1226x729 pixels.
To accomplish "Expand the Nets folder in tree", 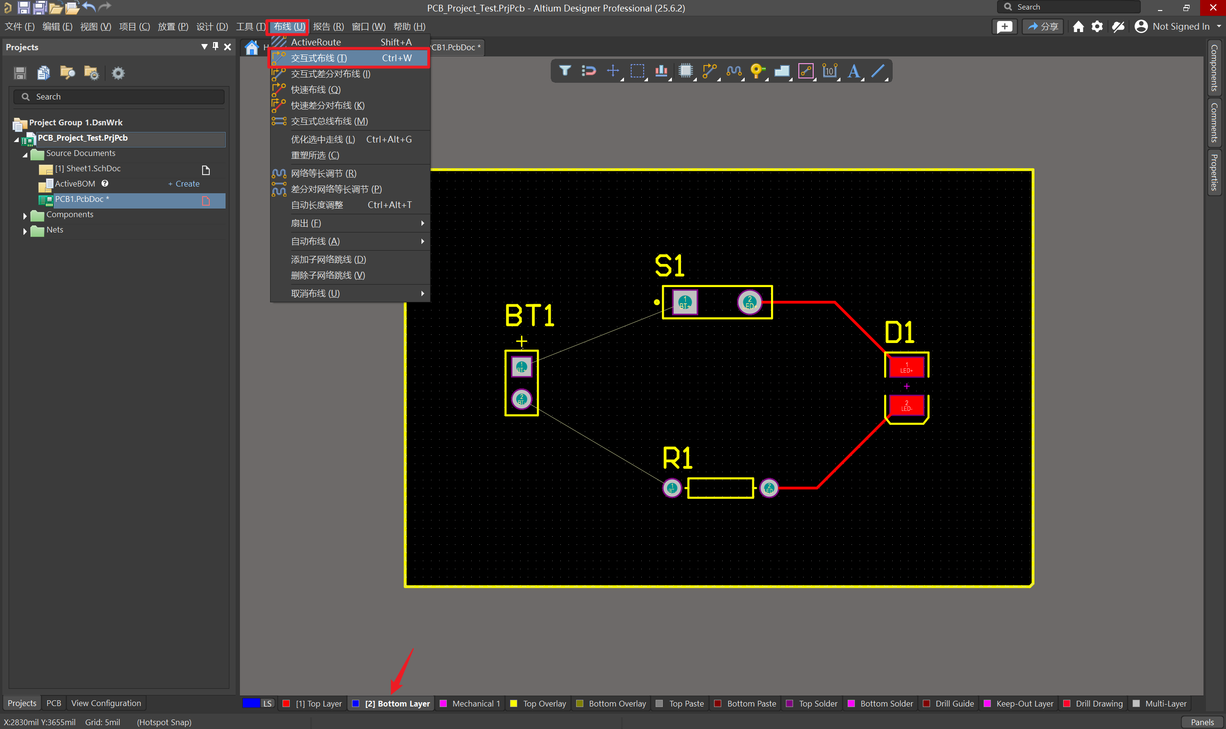I will tap(25, 231).
